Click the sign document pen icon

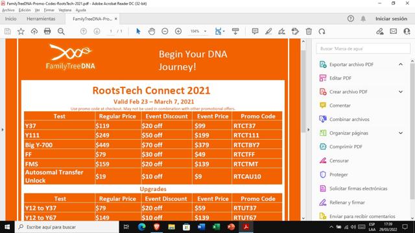point(281,32)
